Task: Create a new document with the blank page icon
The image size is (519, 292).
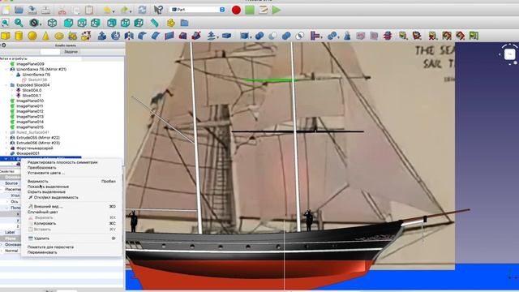Action: coord(6,10)
